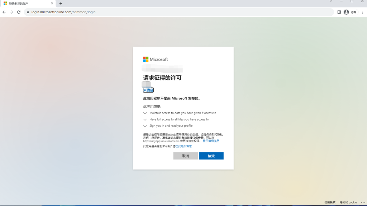The height and width of the screenshot is (206, 367).
Task: Expand the Sign you in and read profile permission
Action: tap(145, 126)
